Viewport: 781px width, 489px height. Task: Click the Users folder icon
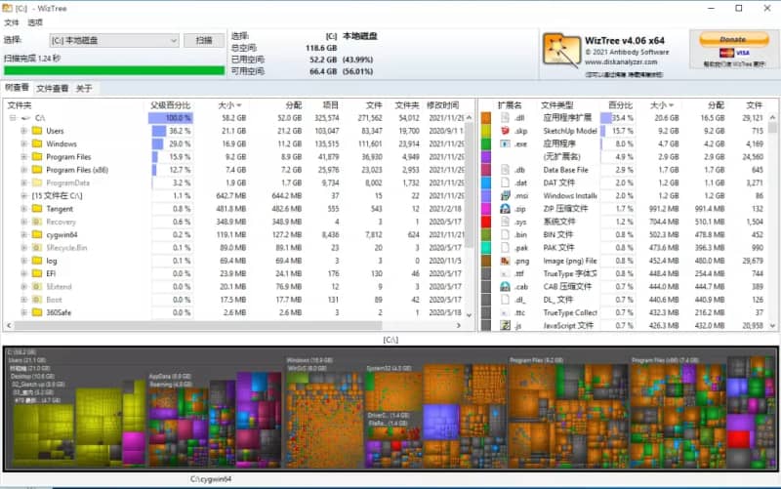[x=37, y=131]
